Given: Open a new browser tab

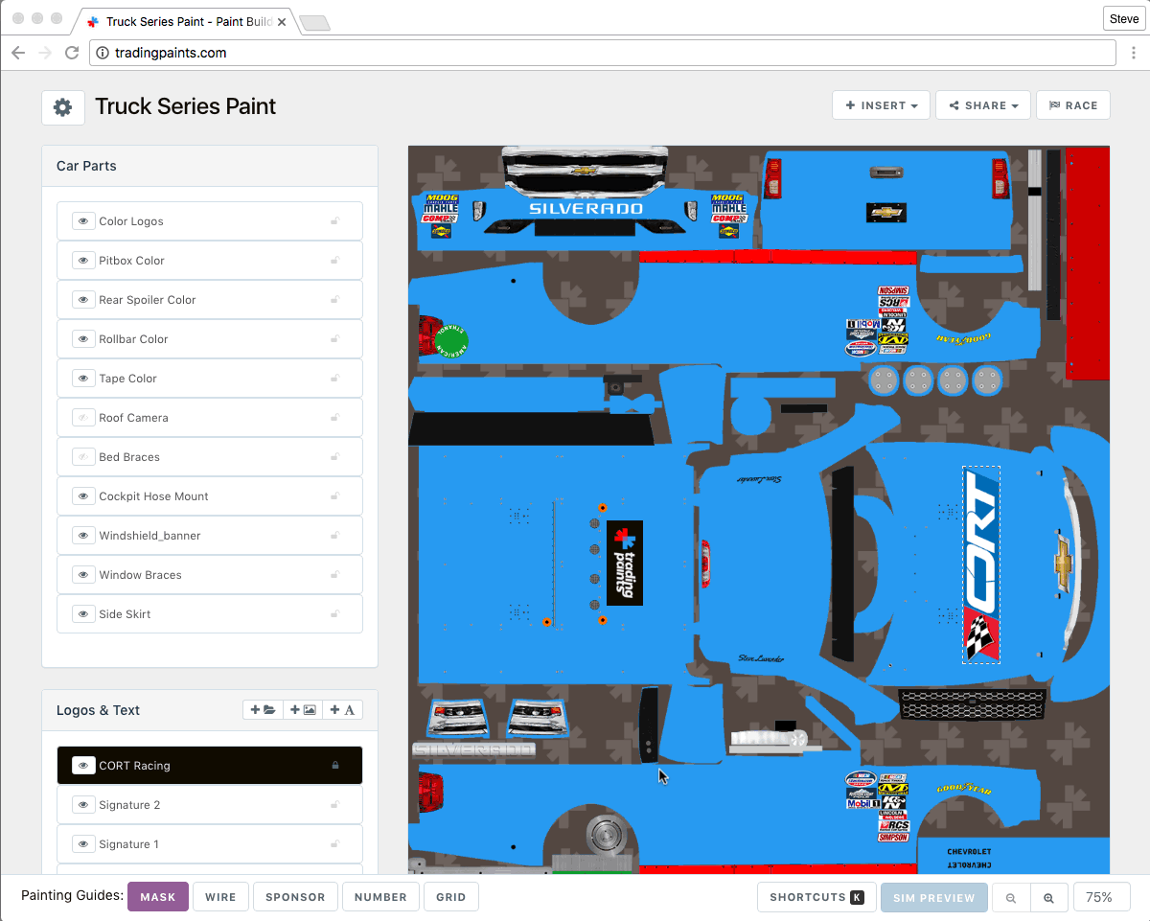Looking at the screenshot, I should point(314,23).
